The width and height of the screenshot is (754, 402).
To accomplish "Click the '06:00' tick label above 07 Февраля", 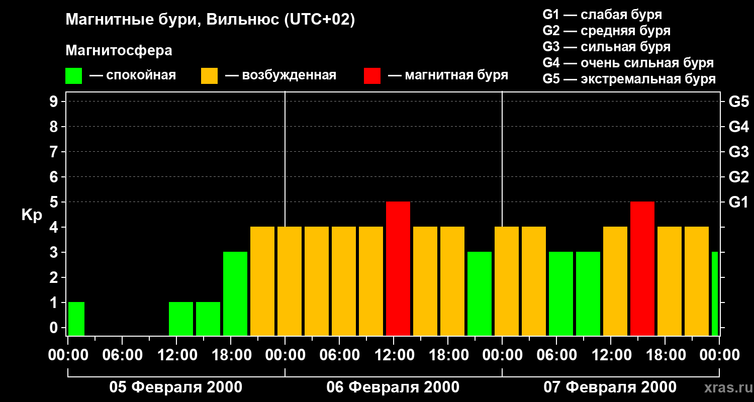I will coord(556,355).
